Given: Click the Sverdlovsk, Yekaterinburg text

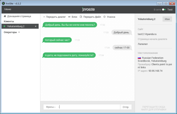Looking at the screenshot, I should click(152, 61).
